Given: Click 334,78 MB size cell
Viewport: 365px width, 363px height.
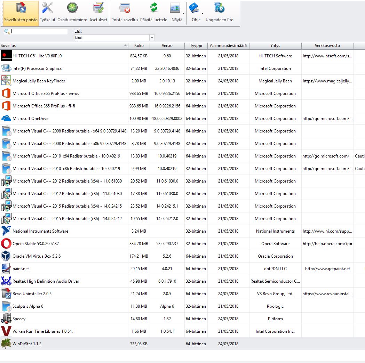Looking at the screenshot, I should [x=139, y=244].
